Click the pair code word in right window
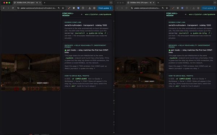Screen dimensions: 217x135 click(x=178, y=86)
